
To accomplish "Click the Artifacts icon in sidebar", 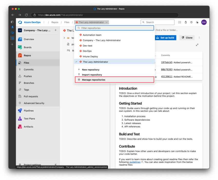I will tap(20, 127).
